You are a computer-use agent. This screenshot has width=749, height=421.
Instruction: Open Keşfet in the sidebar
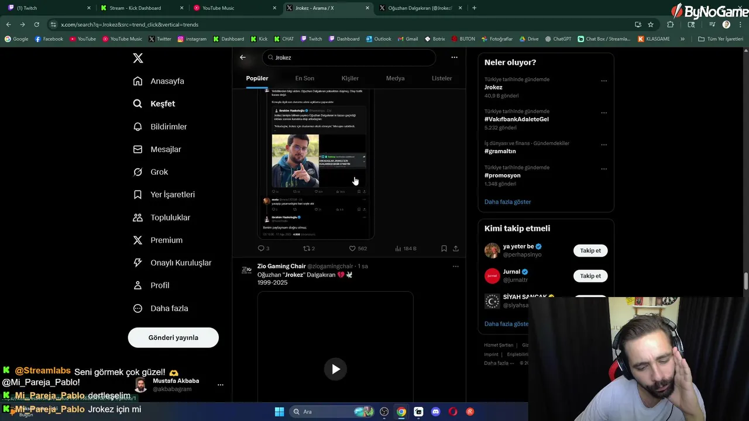[x=154, y=103]
